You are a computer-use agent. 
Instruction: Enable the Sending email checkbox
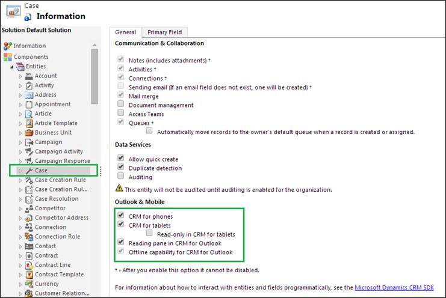click(x=120, y=86)
